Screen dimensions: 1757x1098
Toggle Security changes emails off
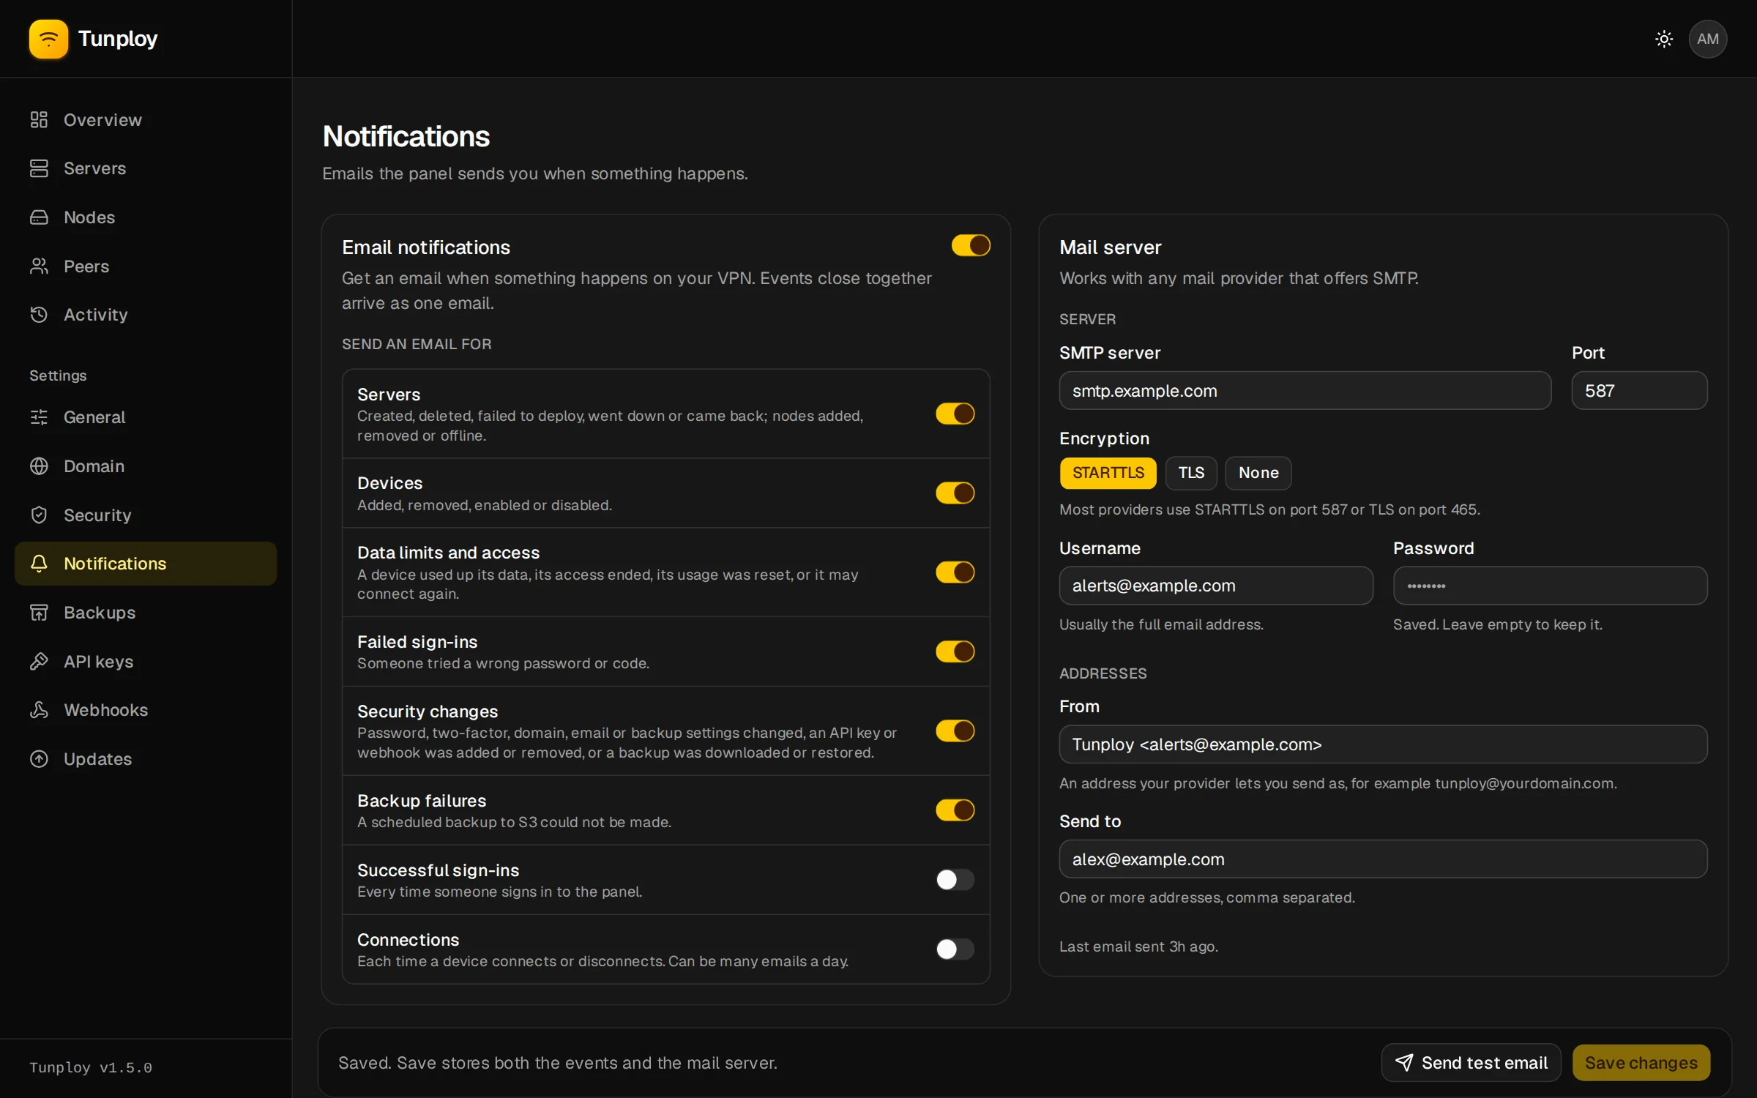(955, 731)
